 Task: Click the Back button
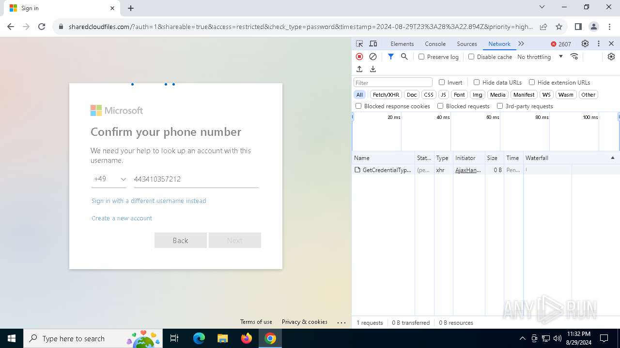181,240
